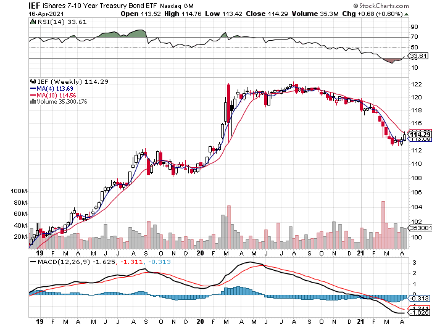
Task: Click the Low 113.42 value
Action: 223,14
